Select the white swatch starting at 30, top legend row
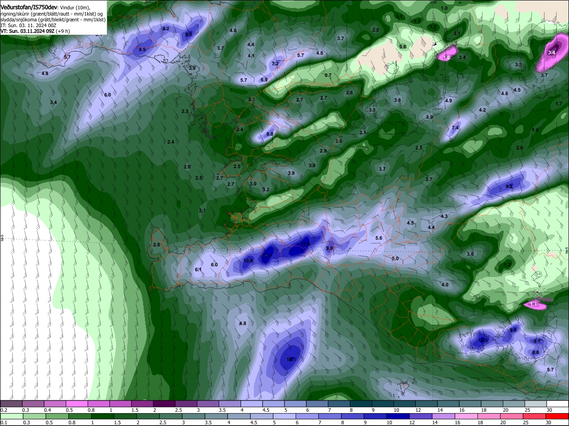569x426 pixels. pyautogui.click(x=557, y=403)
